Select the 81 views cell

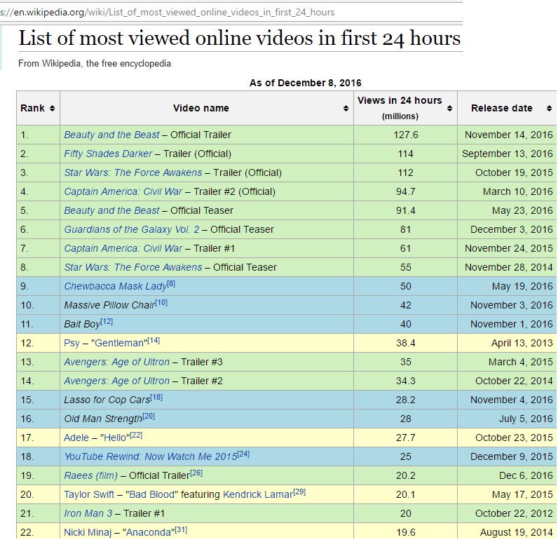(405, 229)
